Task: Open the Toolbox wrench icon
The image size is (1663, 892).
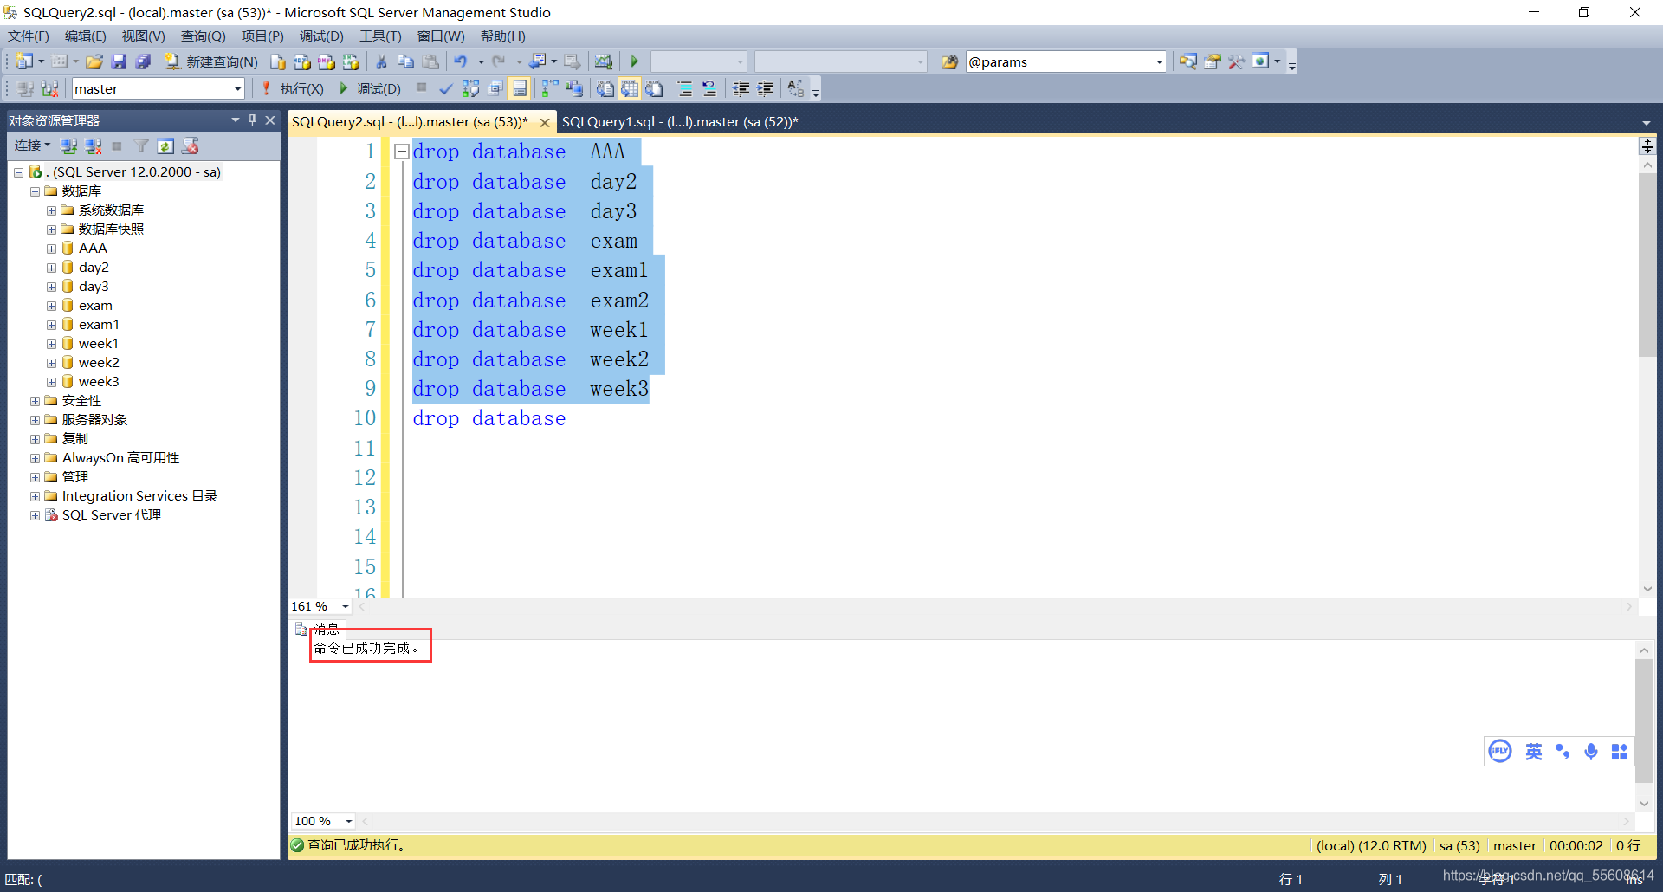Action: coord(1236,61)
